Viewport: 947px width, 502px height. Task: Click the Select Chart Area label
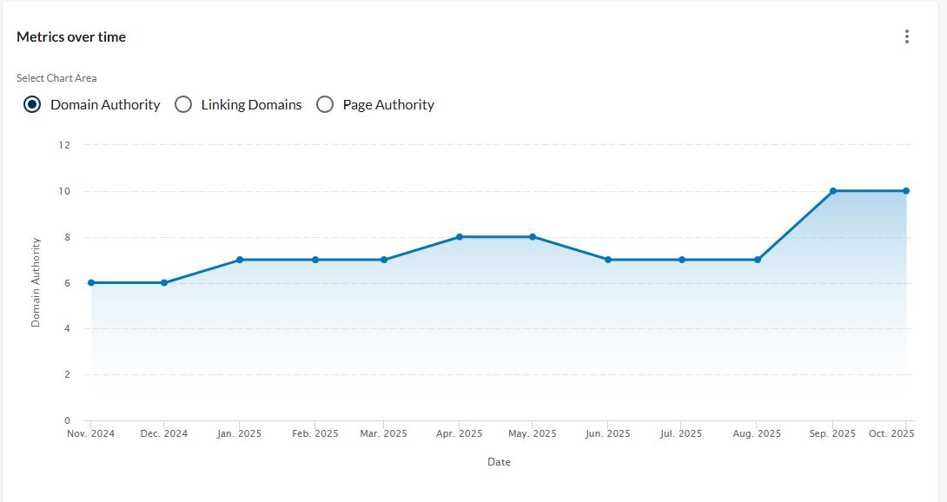[x=56, y=78]
